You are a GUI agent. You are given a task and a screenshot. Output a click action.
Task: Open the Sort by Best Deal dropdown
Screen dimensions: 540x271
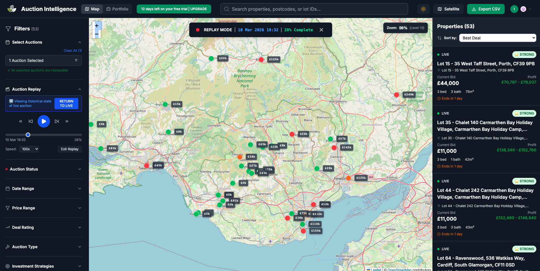coord(497,38)
